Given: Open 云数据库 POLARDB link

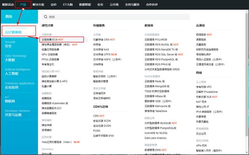Looking at the screenshot, I should click(156, 40).
